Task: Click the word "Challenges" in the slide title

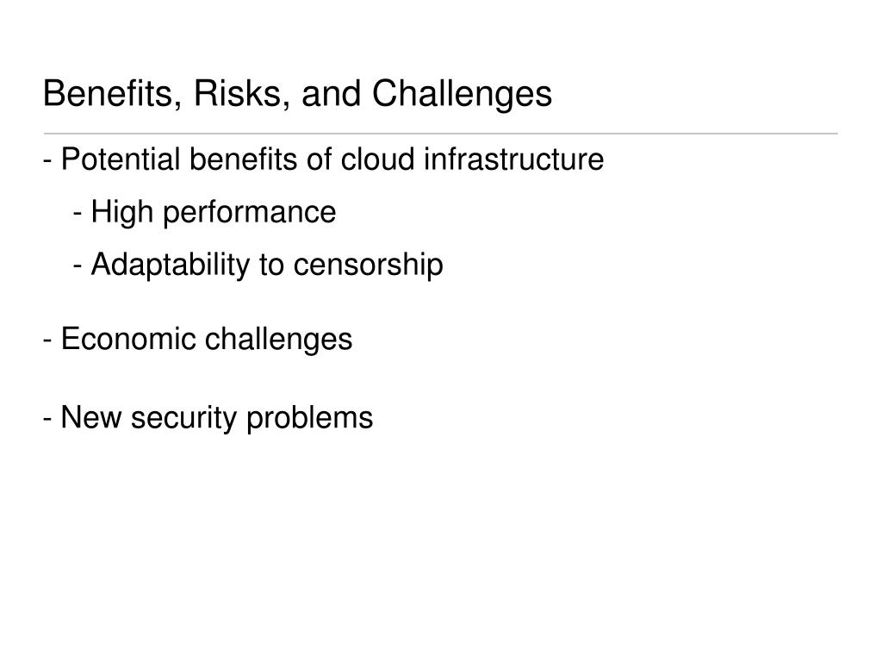Action: (462, 95)
